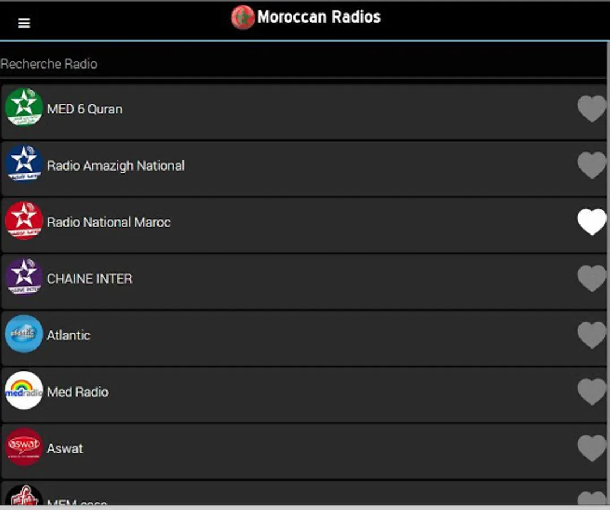Image resolution: width=610 pixels, height=510 pixels.
Task: Select the Atlantic station name
Action: pyautogui.click(x=69, y=335)
